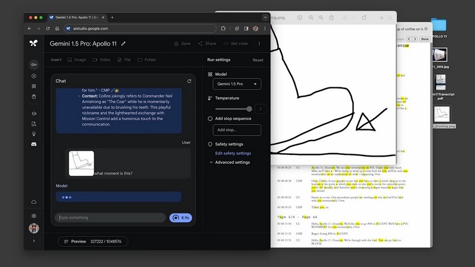Open the settings gear in the AI Studio sidebar
Screen dimensions: 475x267
coord(34,216)
